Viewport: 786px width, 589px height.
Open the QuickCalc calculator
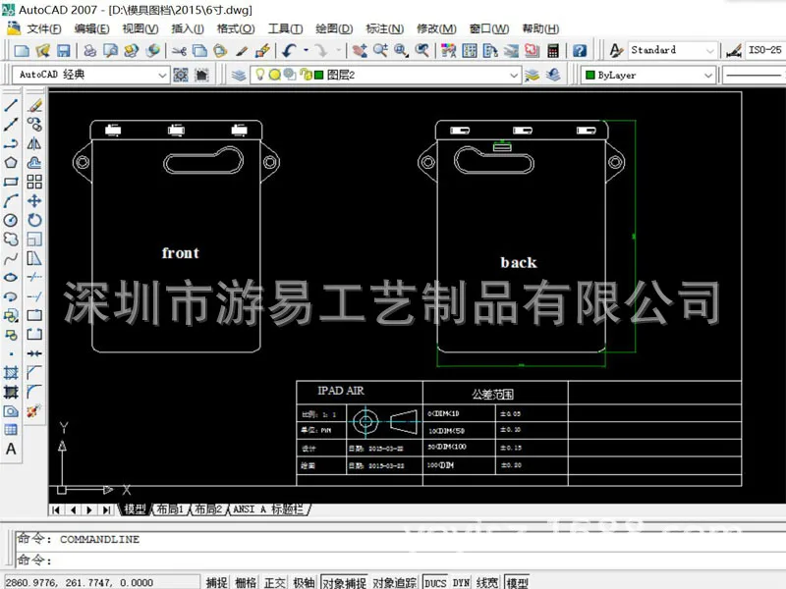pos(553,51)
